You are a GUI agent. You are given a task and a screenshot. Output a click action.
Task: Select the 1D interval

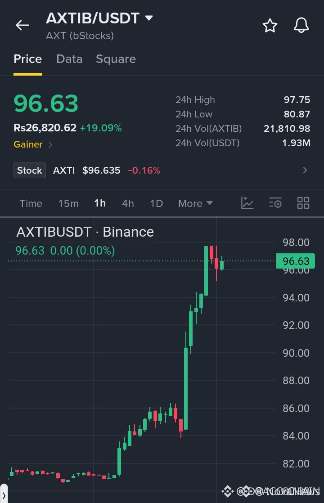(x=157, y=203)
